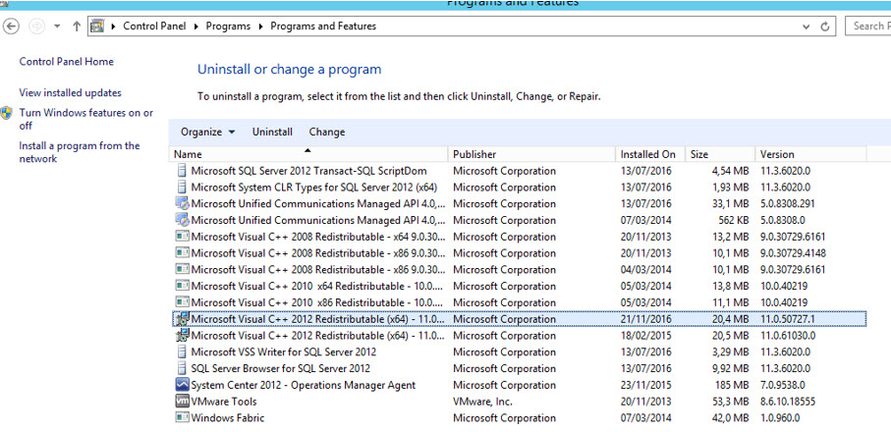The width and height of the screenshot is (891, 432).
Task: Select the Windows Fabric program name
Action: point(228,418)
